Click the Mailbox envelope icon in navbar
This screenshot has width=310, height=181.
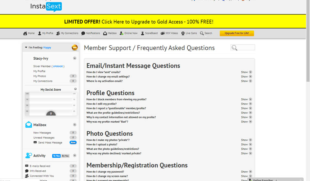[105, 34]
